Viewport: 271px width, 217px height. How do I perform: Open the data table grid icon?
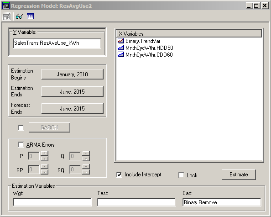pos(30,16)
